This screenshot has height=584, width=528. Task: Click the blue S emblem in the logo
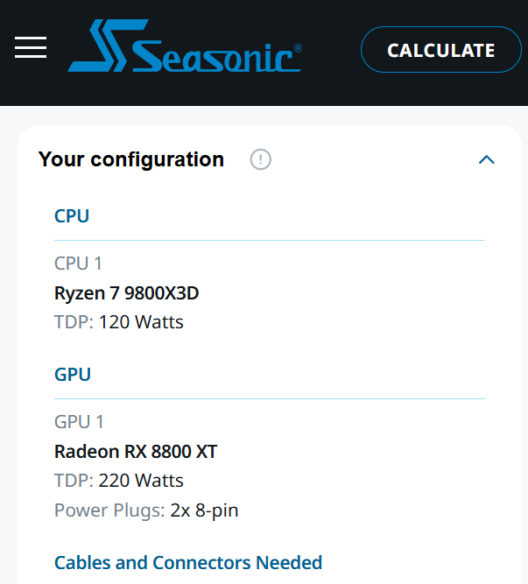(x=100, y=48)
